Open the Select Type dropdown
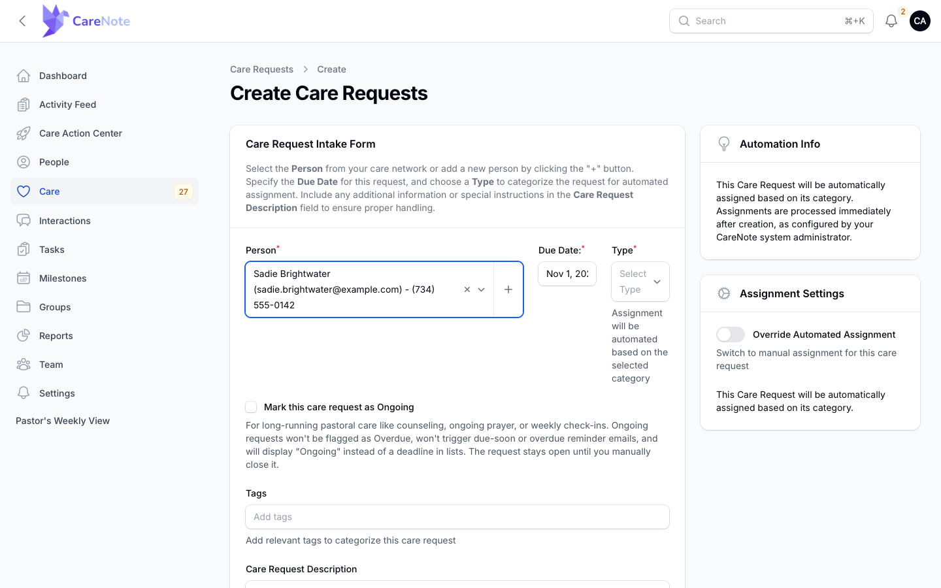 point(640,282)
